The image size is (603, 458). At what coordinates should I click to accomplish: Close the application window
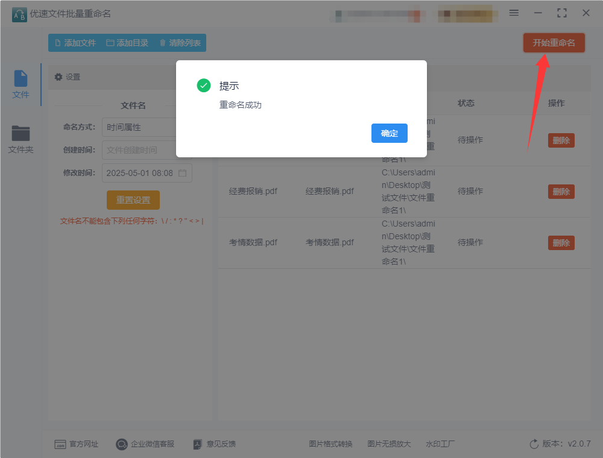pyautogui.click(x=586, y=13)
